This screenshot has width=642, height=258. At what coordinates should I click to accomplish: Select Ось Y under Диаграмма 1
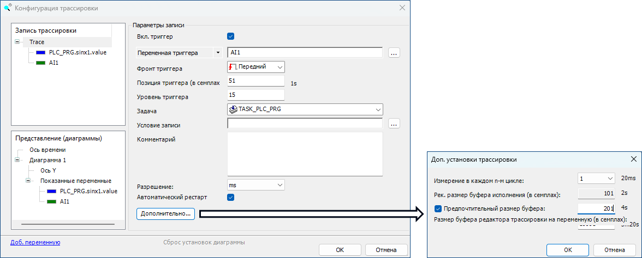48,170
